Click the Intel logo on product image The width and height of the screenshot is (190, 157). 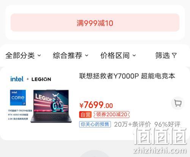pyautogui.click(x=17, y=79)
